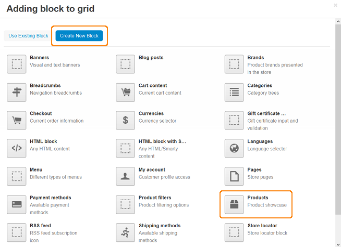Viewport: 341px width, 247px height.
Task: Choose the HTML block with Smarty icon
Action: click(125, 148)
